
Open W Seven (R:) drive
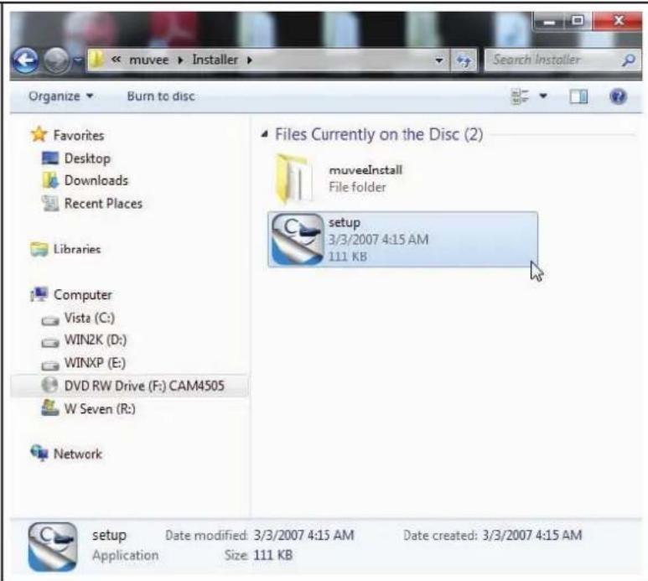pyautogui.click(x=100, y=409)
